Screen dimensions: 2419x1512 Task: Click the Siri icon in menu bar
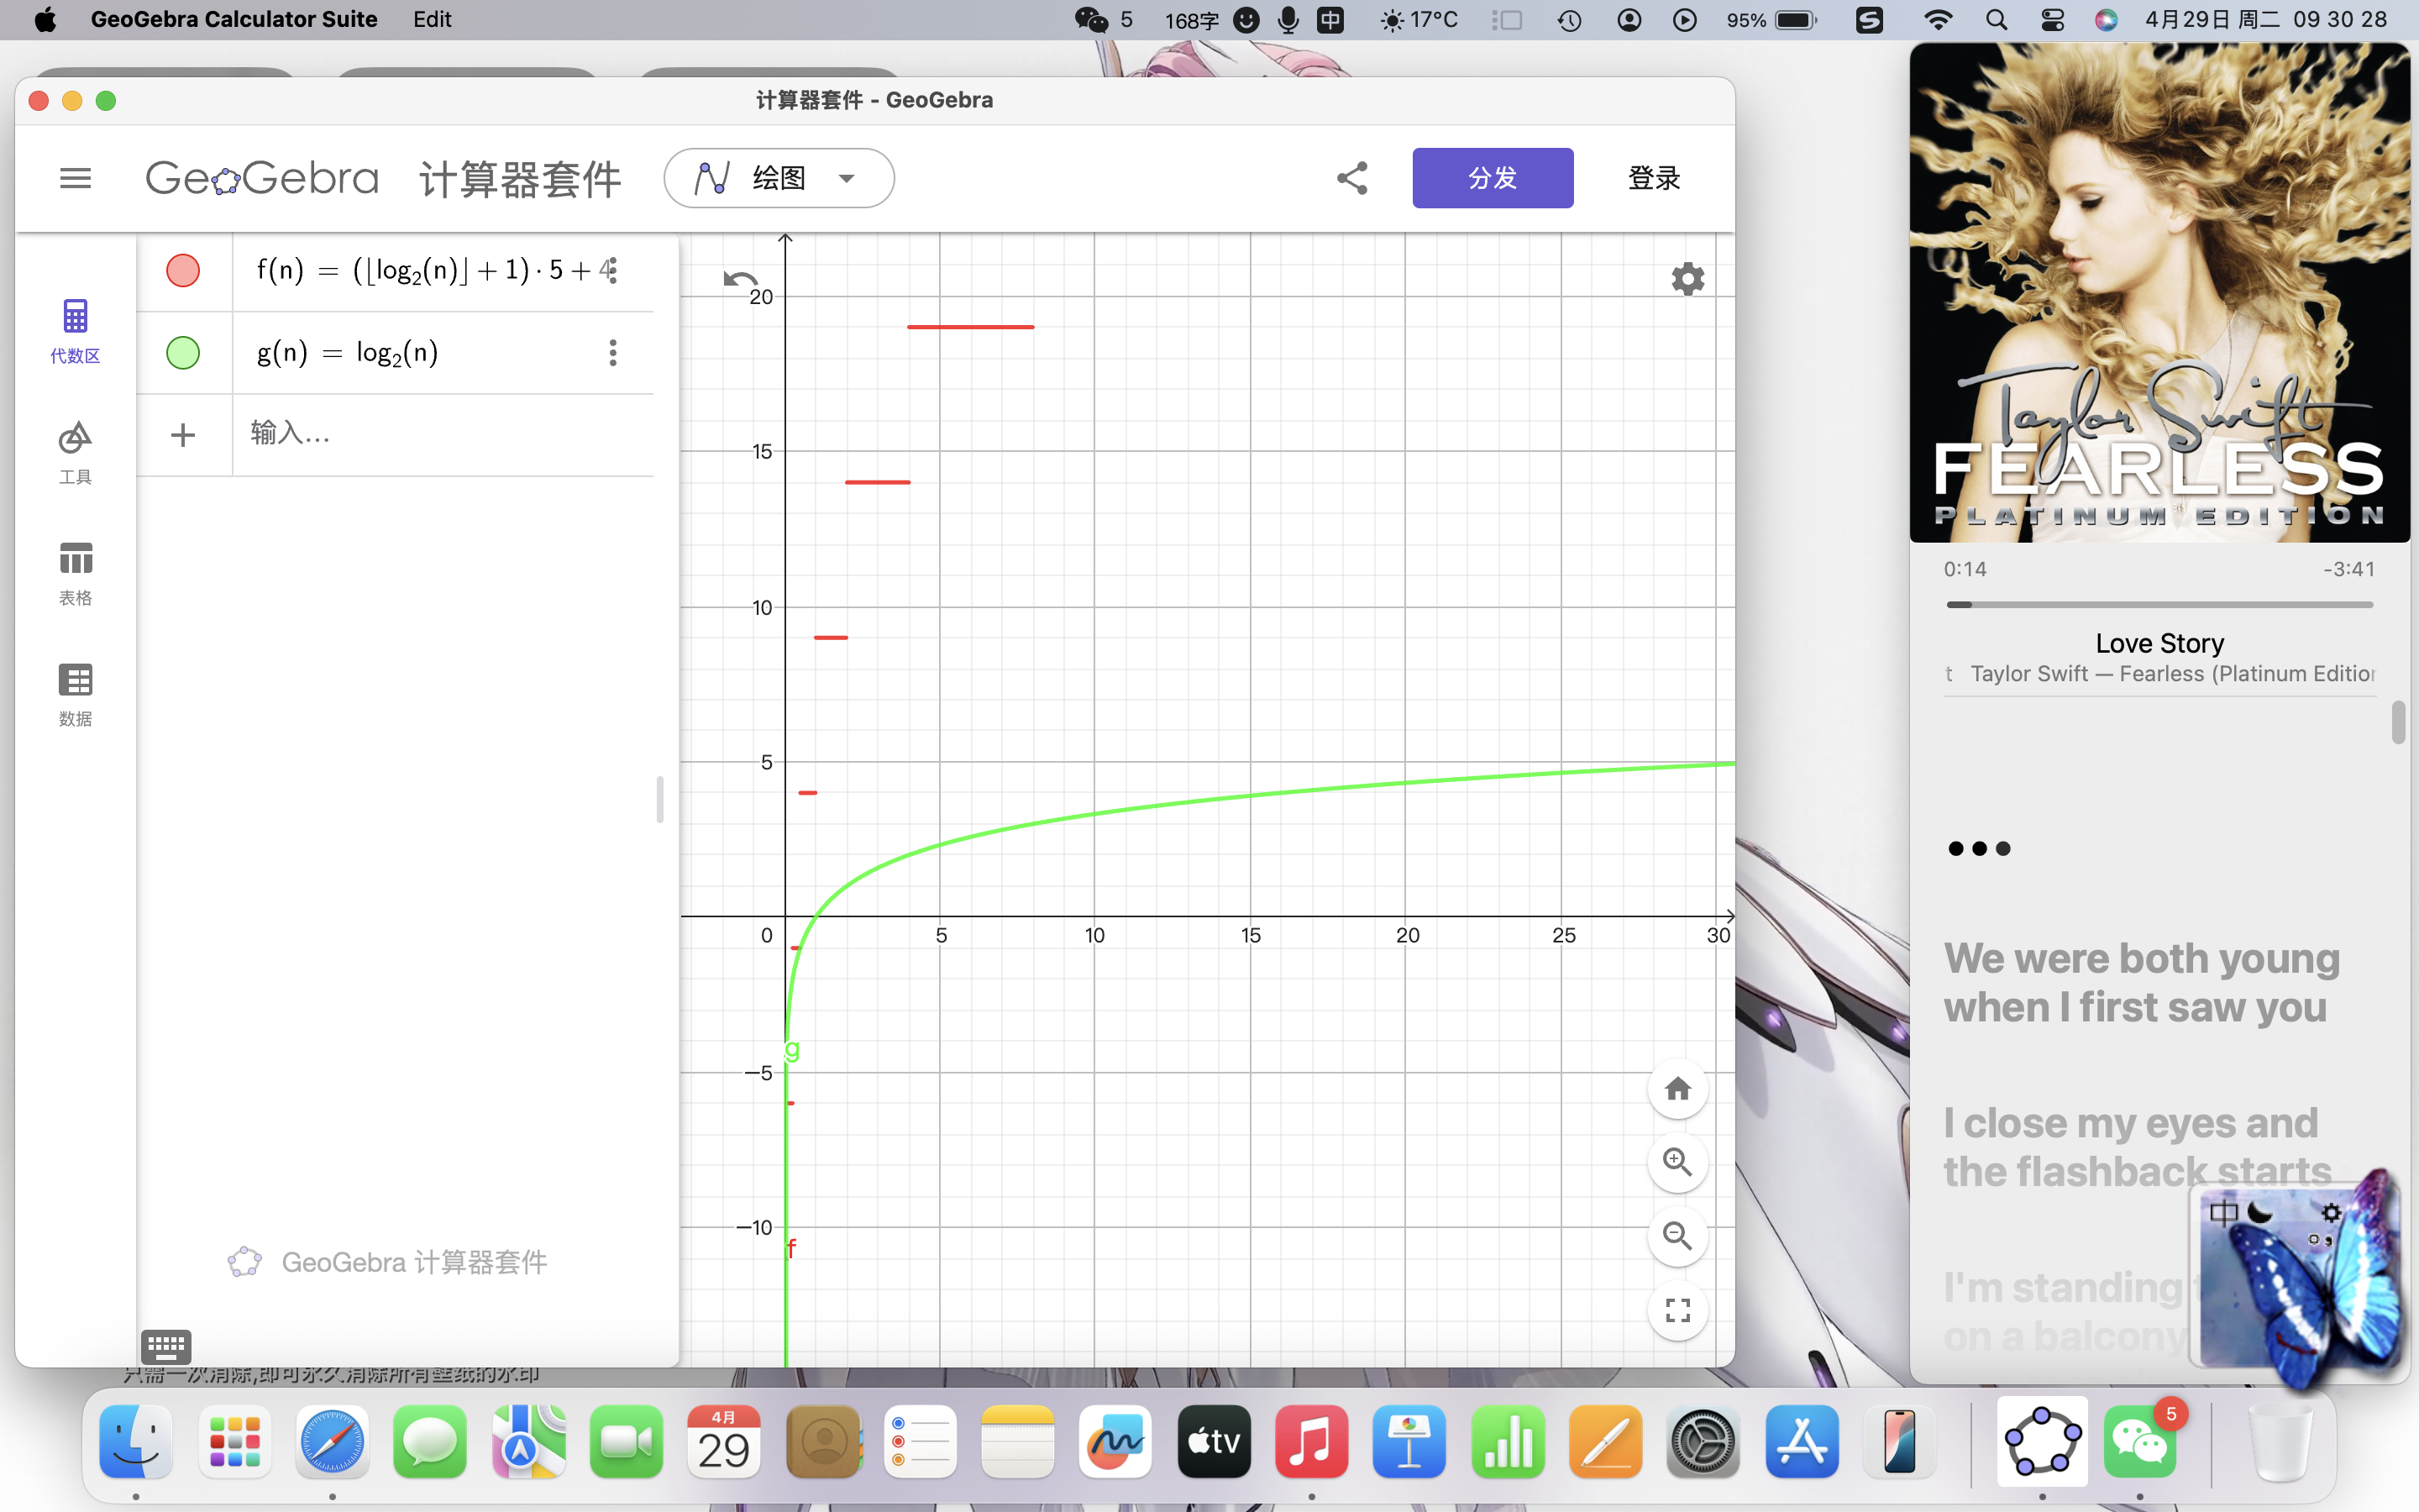(x=2105, y=19)
